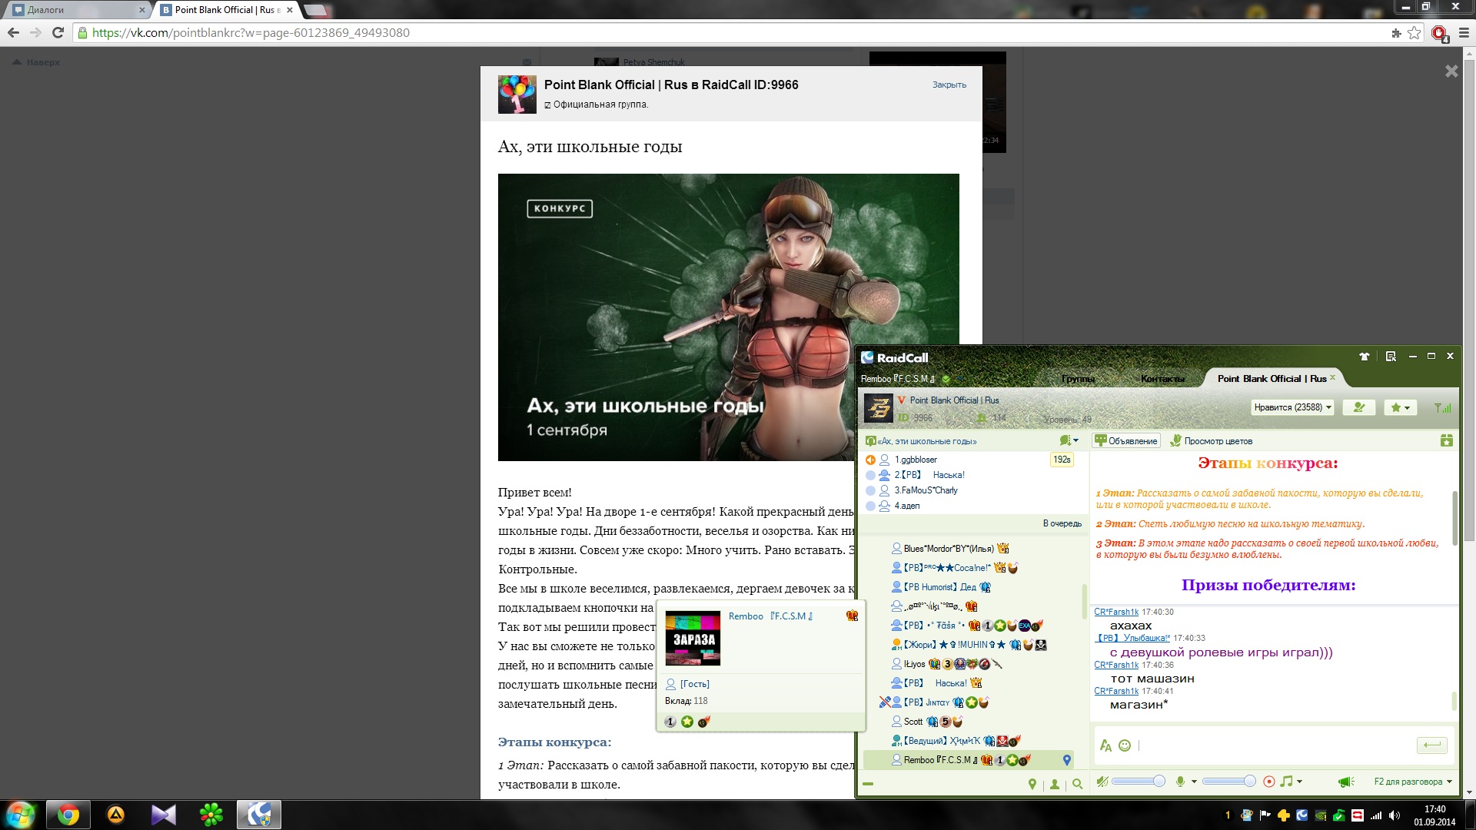
Task: Select user Scott in the channel list
Action: coord(913,722)
